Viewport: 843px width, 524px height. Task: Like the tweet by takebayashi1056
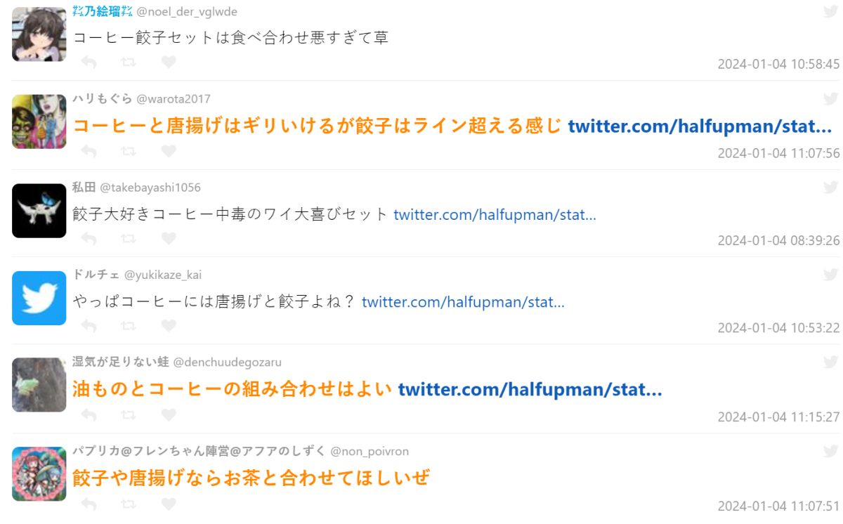[x=169, y=239]
